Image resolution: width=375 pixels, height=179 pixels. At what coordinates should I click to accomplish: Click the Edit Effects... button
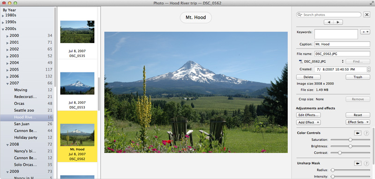(x=308, y=115)
